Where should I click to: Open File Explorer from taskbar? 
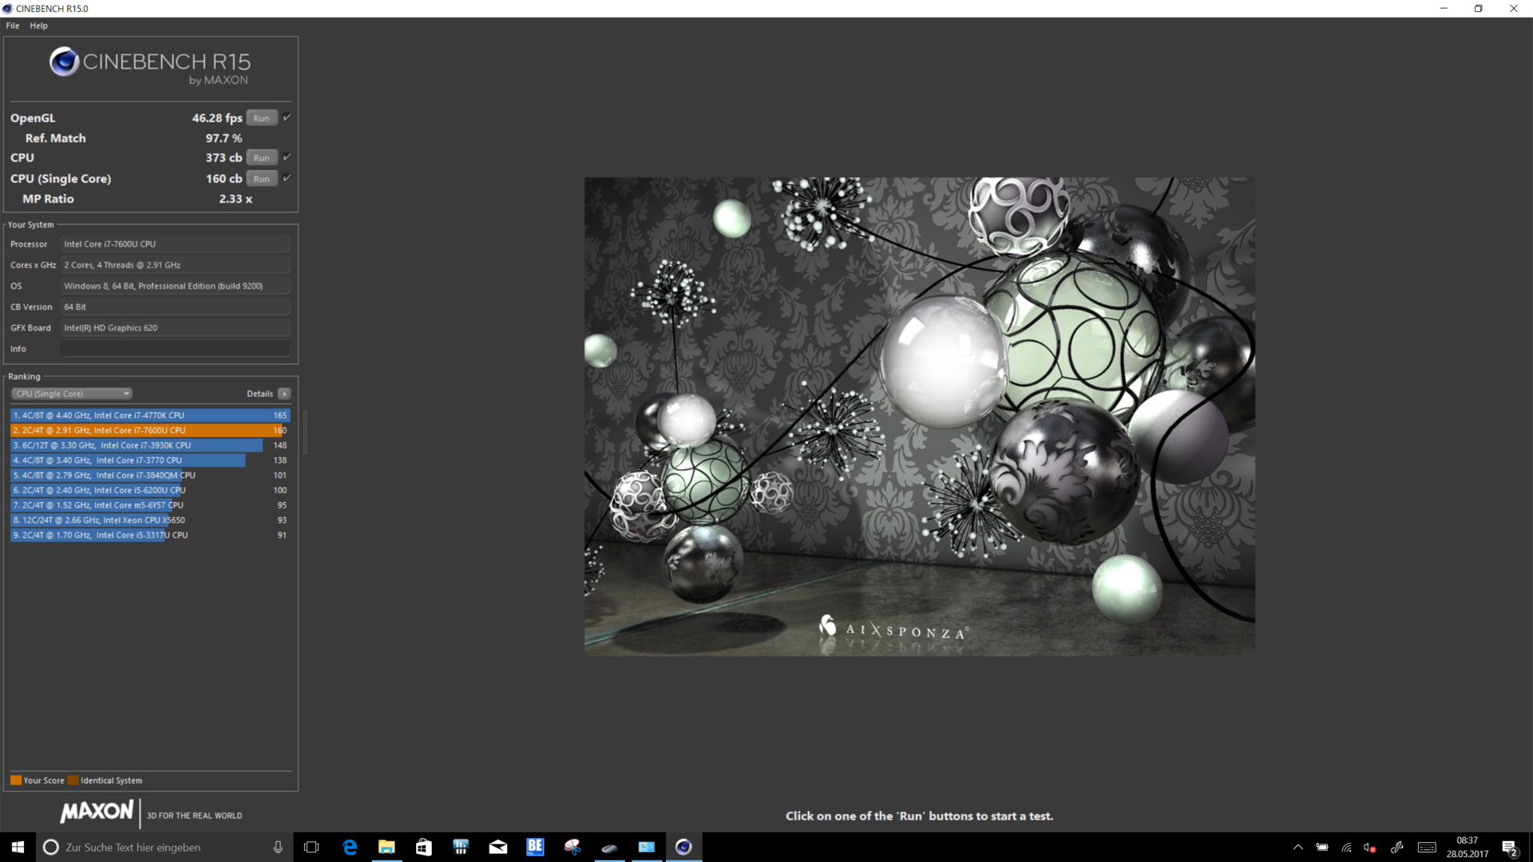(386, 847)
